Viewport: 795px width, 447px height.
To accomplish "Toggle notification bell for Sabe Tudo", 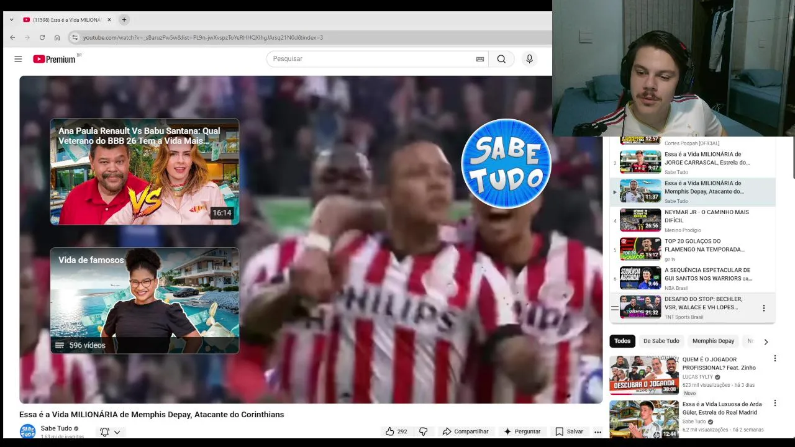I will point(105,431).
